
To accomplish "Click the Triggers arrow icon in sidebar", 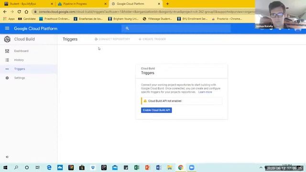I will (x=7, y=69).
